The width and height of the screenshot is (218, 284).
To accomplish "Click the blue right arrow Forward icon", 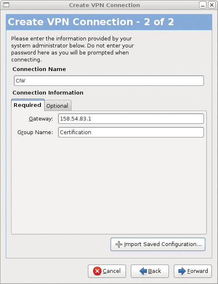I will 182,271.
